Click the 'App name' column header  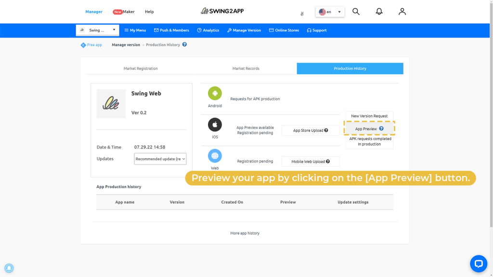125,202
